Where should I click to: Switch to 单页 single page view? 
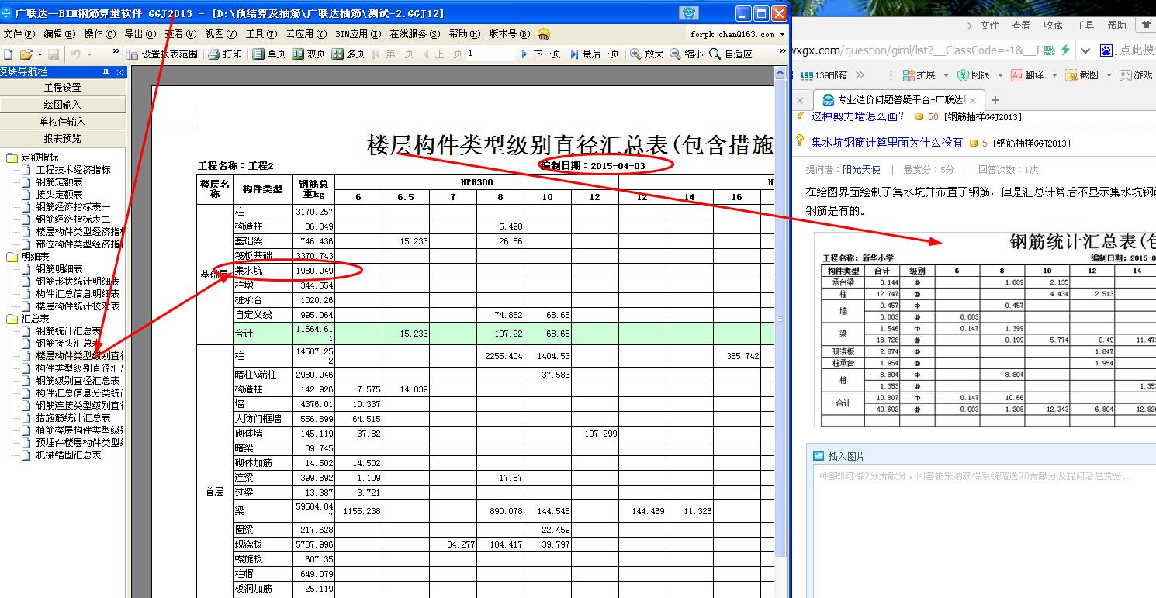pyautogui.click(x=269, y=54)
